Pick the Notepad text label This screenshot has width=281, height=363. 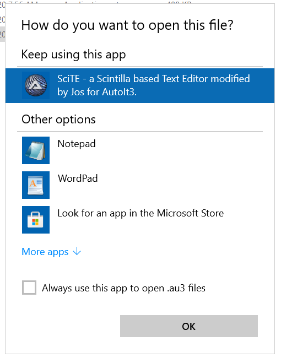coord(77,144)
